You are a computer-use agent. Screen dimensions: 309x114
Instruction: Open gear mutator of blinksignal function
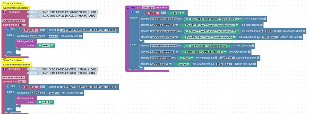click(x=128, y=8)
